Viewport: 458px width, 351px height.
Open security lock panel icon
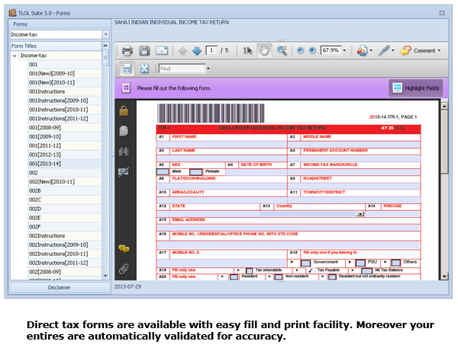123,110
